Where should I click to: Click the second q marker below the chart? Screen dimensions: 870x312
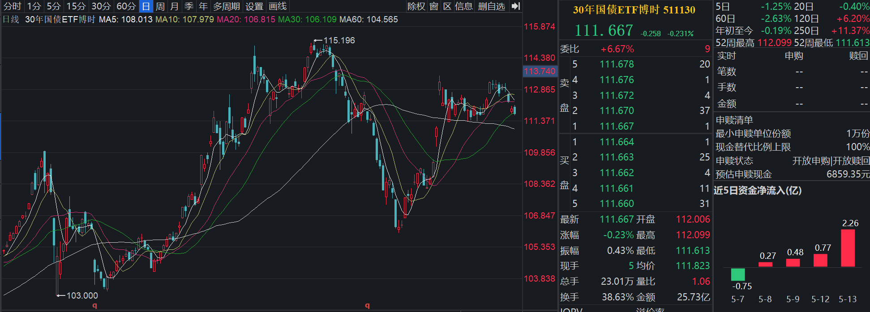tap(367, 306)
